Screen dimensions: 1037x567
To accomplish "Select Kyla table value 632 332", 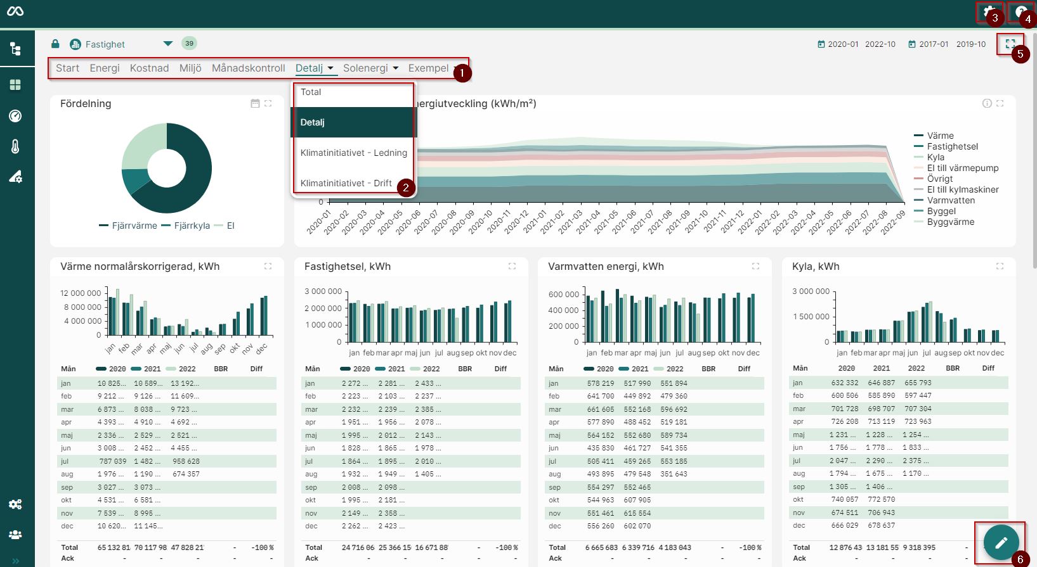I will click(845, 383).
